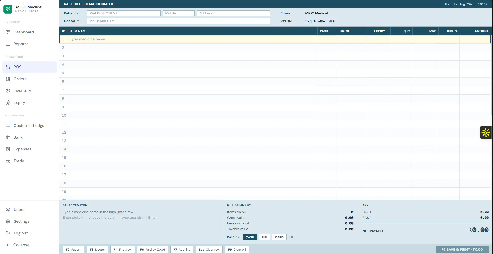Open the Reports menu item

coord(30,44)
